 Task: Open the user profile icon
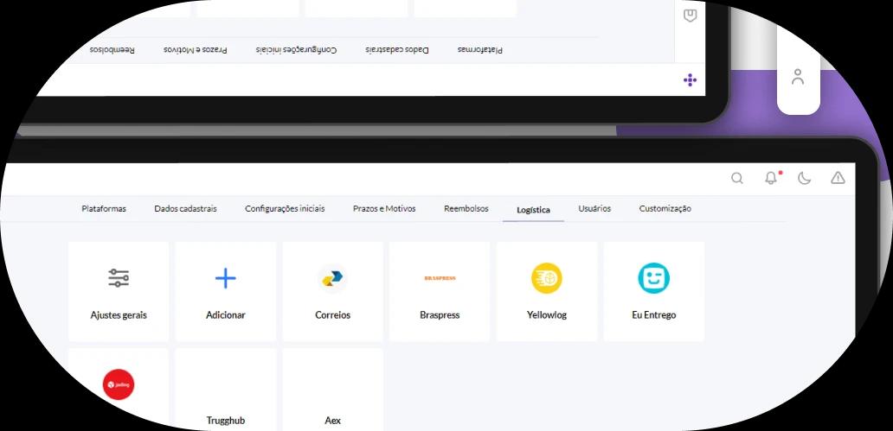point(798,77)
